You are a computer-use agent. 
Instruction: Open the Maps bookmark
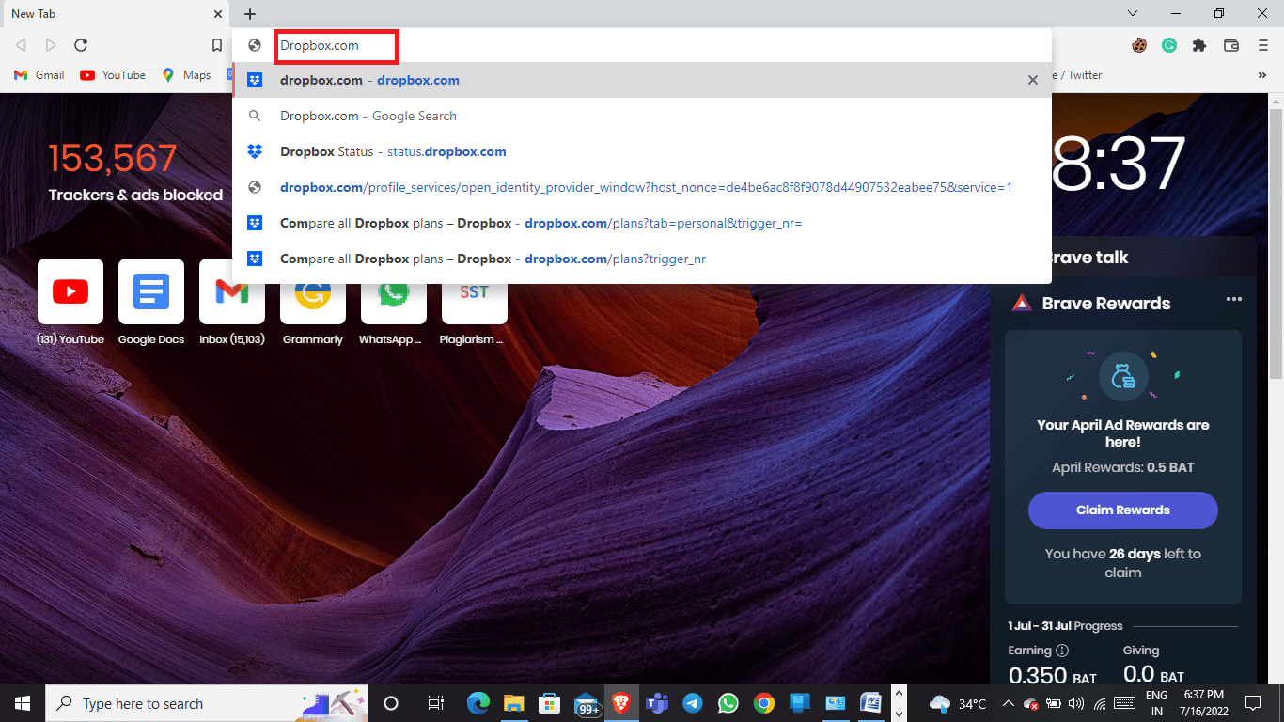186,75
